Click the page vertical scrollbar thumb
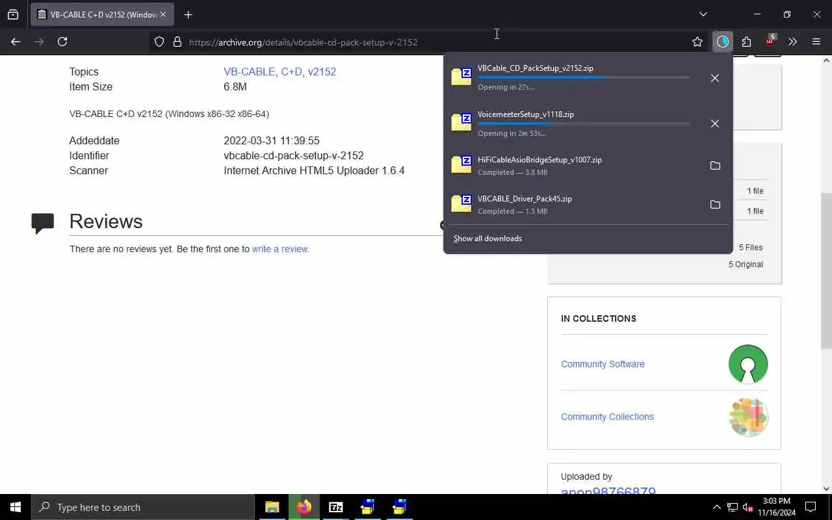 (826, 270)
